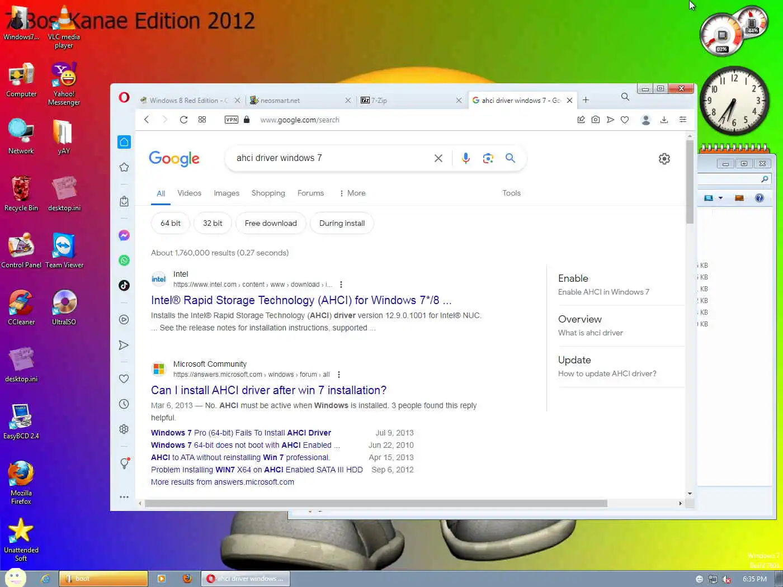Image resolution: width=783 pixels, height=587 pixels.
Task: Open a new tab with the plus button
Action: coord(586,100)
